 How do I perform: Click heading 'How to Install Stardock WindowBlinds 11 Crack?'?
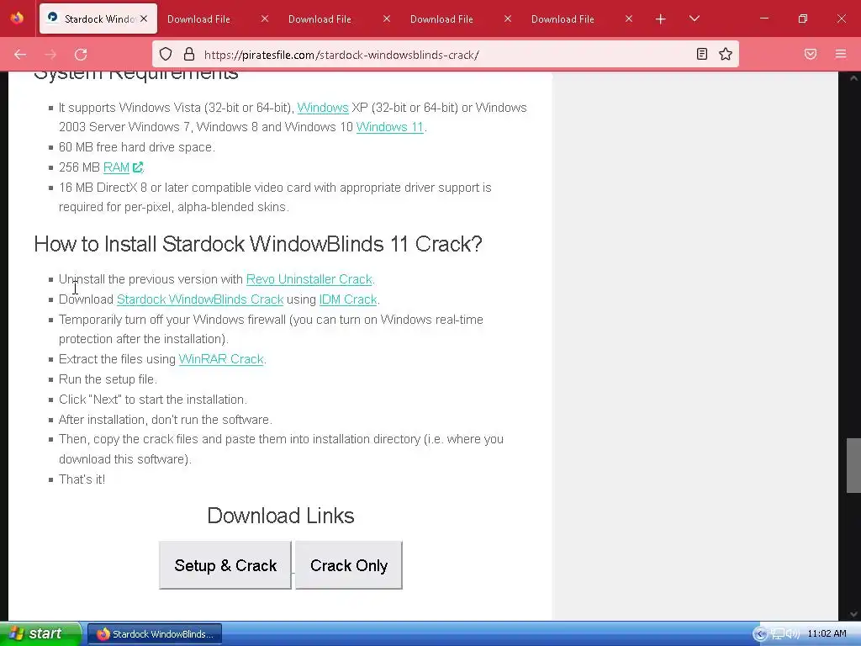tap(258, 244)
